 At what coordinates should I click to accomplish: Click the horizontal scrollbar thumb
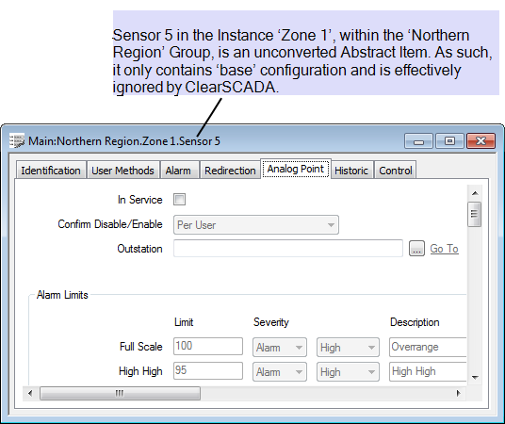pyautogui.click(x=120, y=393)
